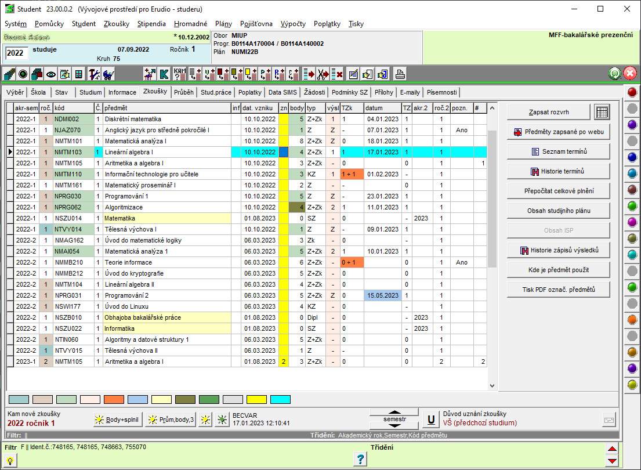
Task: Click the red sphere in right sidebar
Action: click(x=632, y=92)
